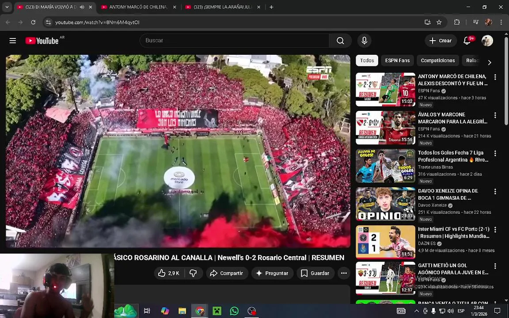Click the main video player
509x318 pixels.
pos(178,151)
